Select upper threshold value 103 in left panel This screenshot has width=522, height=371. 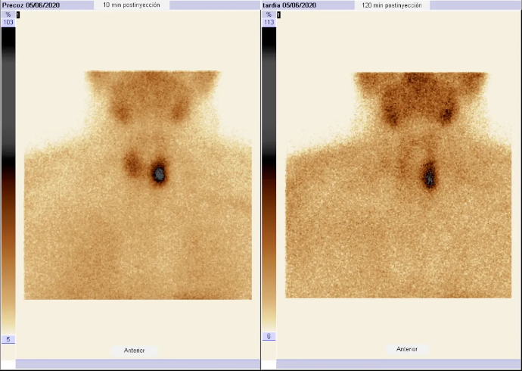coord(8,22)
